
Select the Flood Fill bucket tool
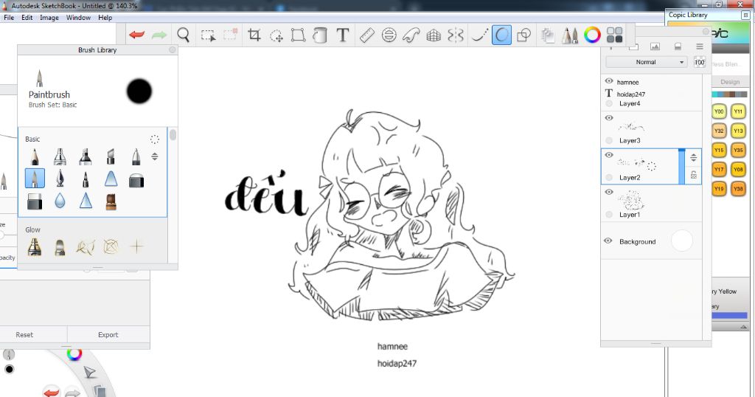pyautogui.click(x=320, y=35)
